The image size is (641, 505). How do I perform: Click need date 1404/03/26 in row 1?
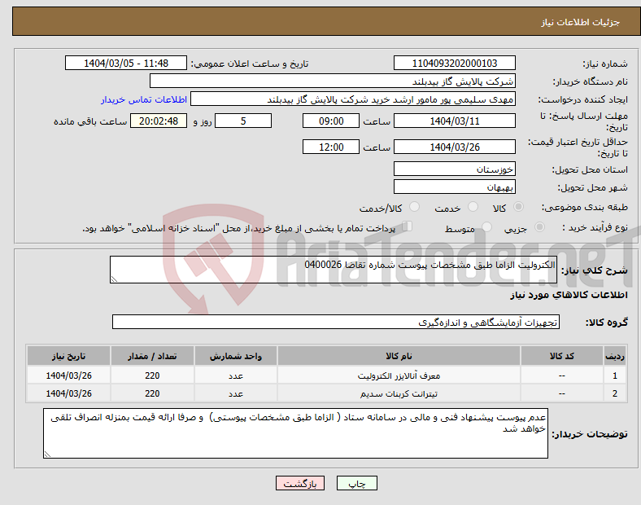(68, 375)
